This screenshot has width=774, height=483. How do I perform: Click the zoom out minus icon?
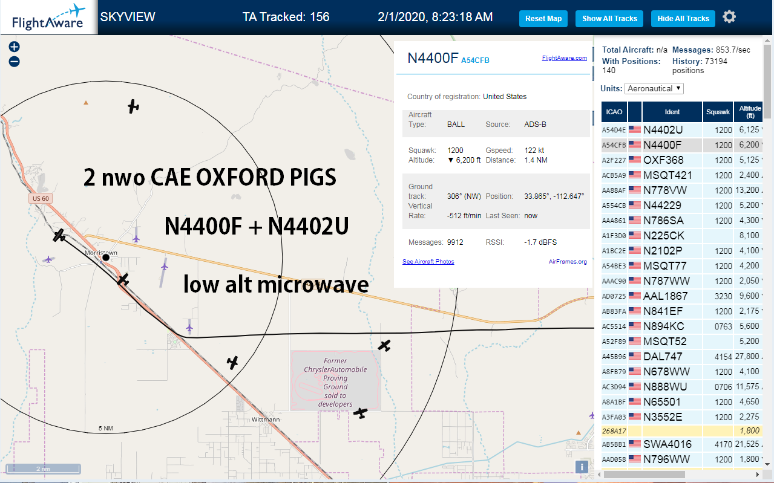(15, 61)
